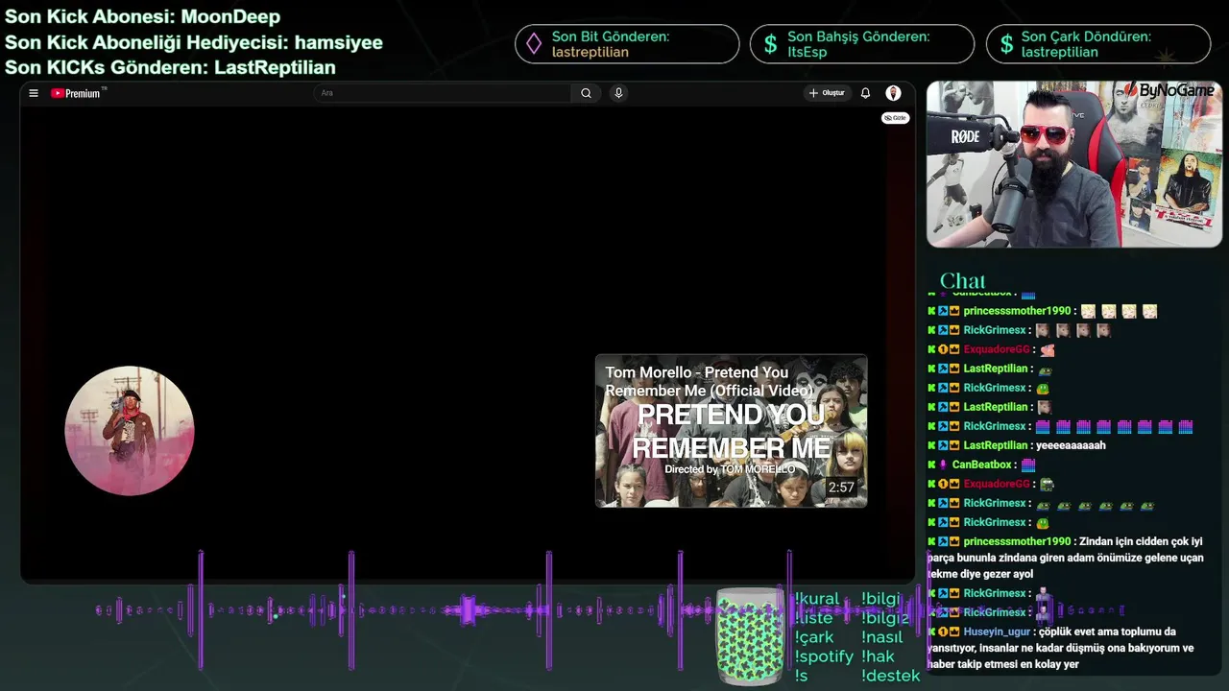
Task: Click the 2:57 duration badge
Action: click(841, 488)
